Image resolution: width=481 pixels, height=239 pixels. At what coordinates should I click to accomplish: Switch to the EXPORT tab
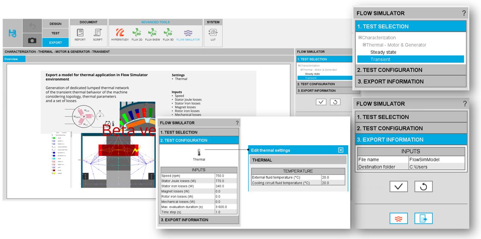[55, 42]
